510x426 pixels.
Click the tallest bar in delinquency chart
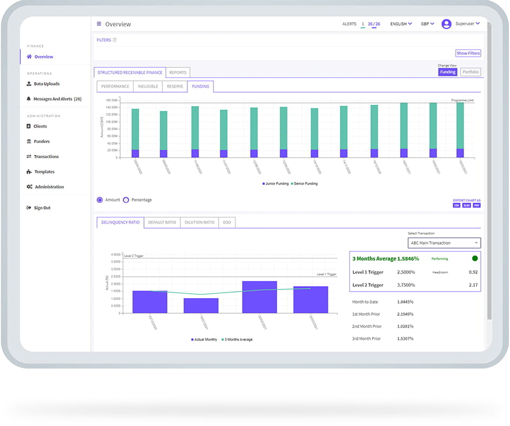(x=259, y=297)
